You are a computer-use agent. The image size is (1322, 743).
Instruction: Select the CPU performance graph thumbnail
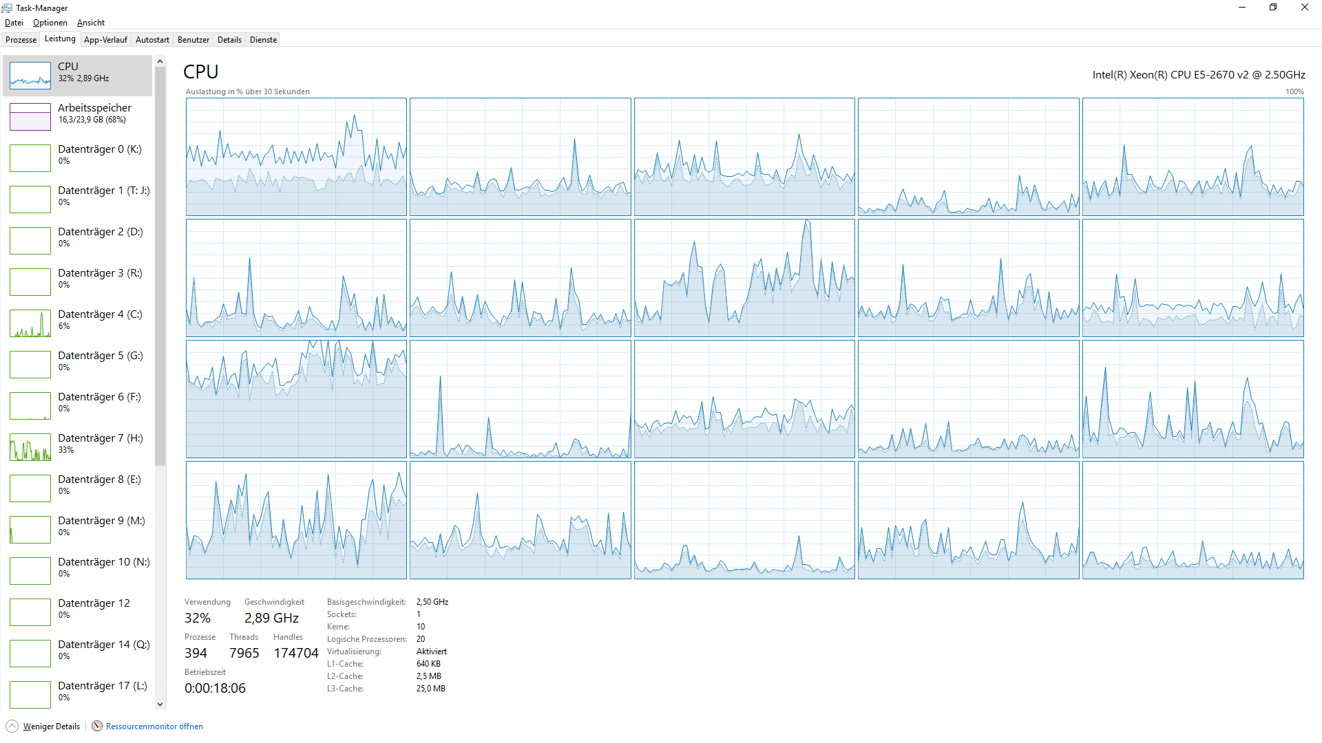tap(30, 76)
